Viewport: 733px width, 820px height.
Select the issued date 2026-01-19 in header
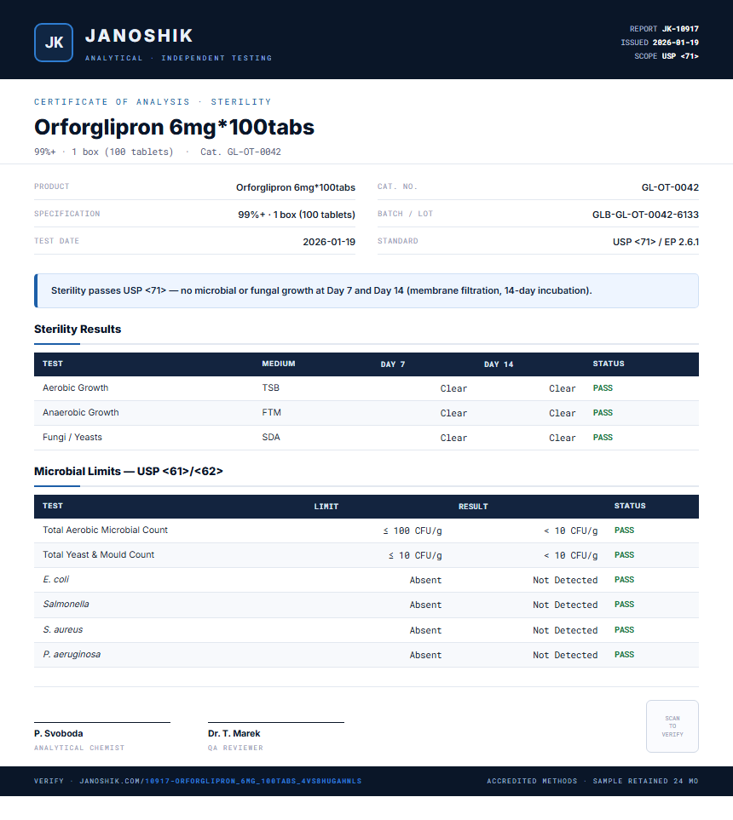click(675, 43)
